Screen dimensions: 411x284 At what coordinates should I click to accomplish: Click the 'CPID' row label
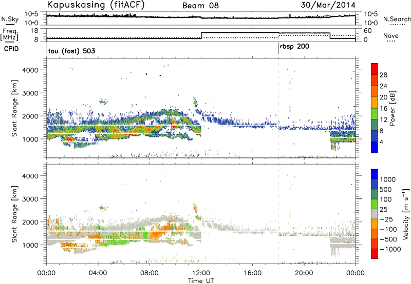click(11, 49)
